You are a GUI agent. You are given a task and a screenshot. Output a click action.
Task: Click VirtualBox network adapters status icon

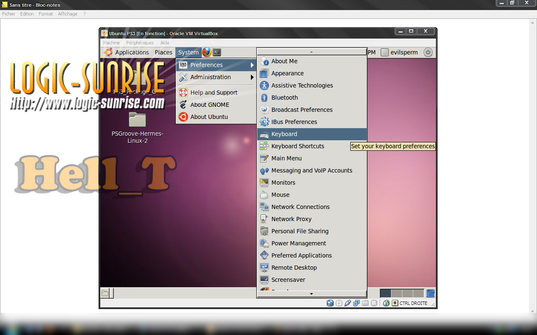click(x=357, y=303)
